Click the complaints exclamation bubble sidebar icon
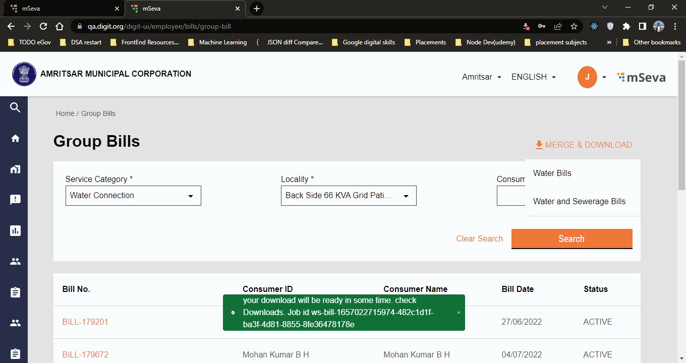The width and height of the screenshot is (686, 363). point(15,200)
